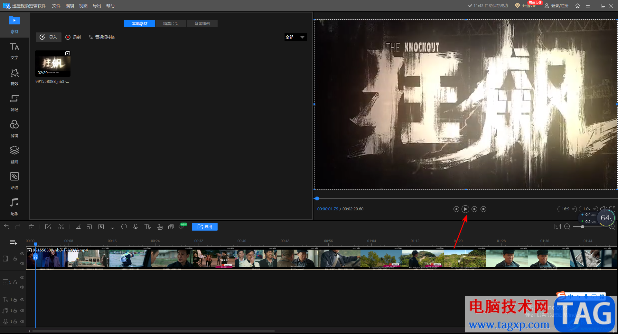Click the delete trash icon in toolbar
618x334 pixels.
point(31,227)
